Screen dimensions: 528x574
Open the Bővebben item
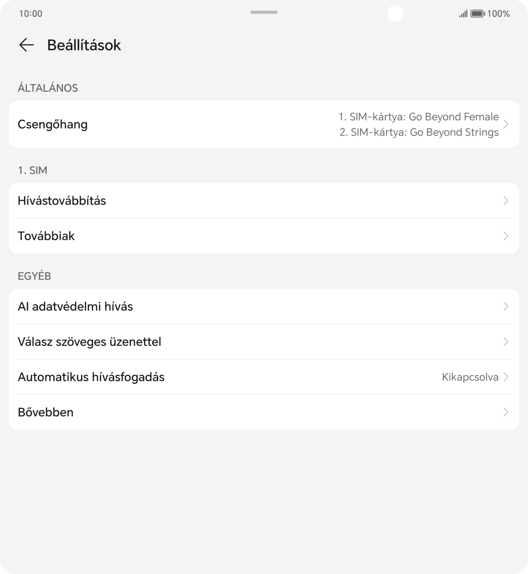pos(46,412)
